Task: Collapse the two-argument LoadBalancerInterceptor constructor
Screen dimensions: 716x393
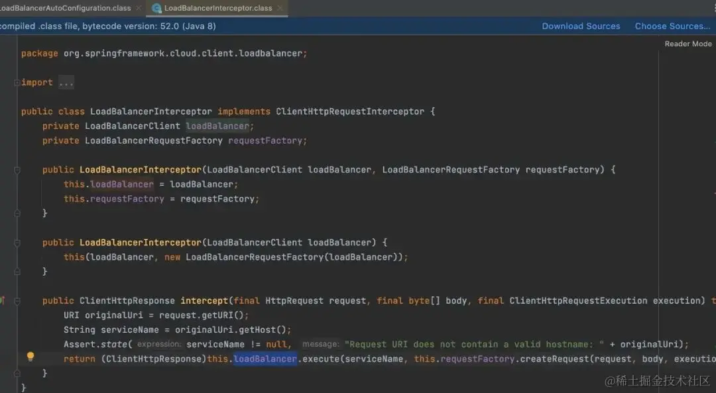Action: [x=17, y=170]
